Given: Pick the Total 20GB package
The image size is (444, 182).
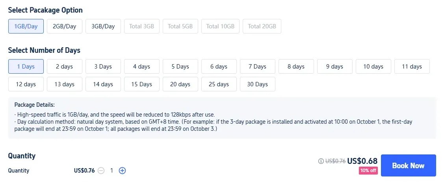Looking at the screenshot, I should 262,26.
